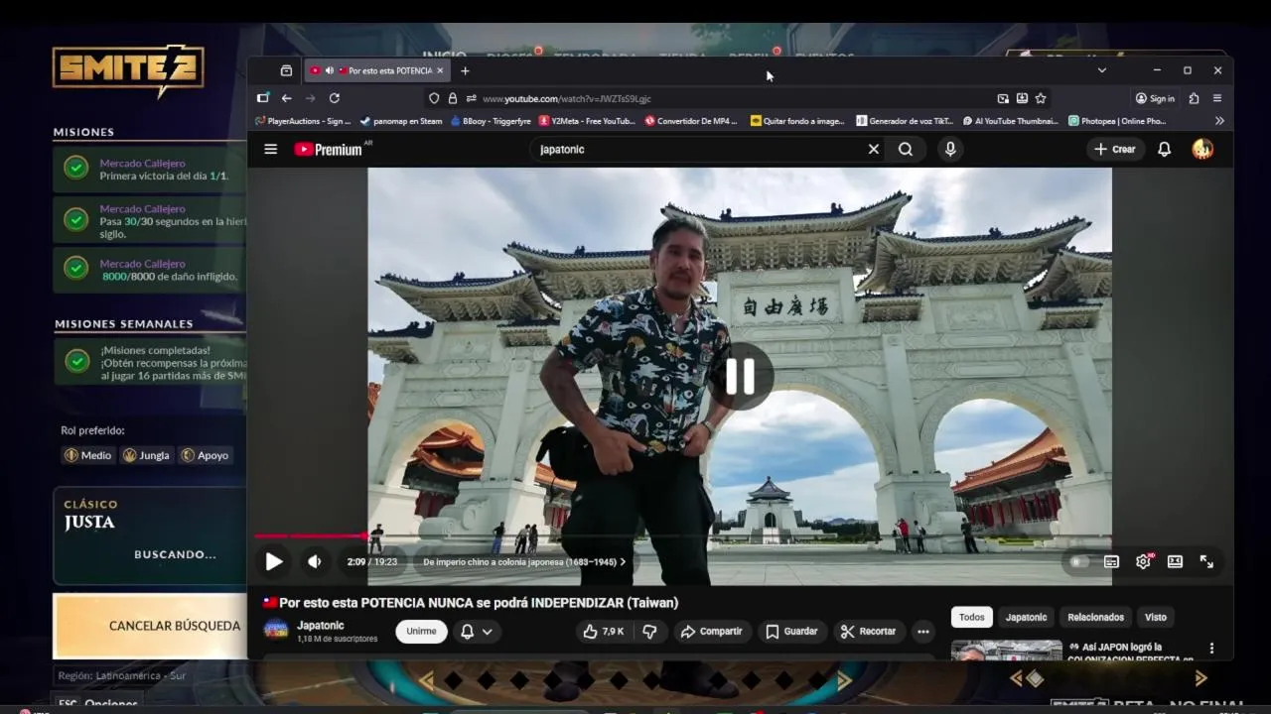Open options for 'Así JAPON logró' suggestion
Viewport: 1271px width, 714px height.
[x=1211, y=649]
